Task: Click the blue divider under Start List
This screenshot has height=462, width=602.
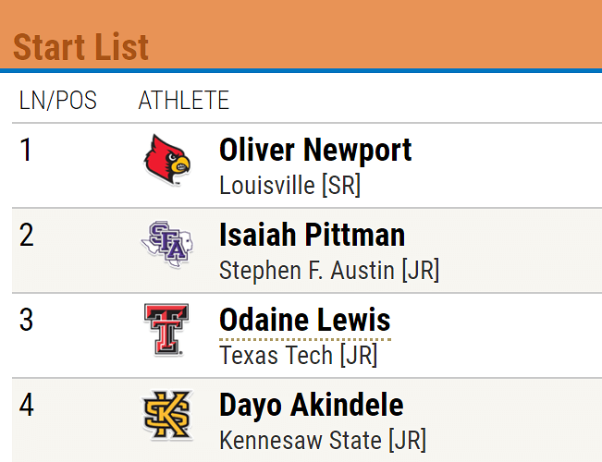Action: point(301,70)
